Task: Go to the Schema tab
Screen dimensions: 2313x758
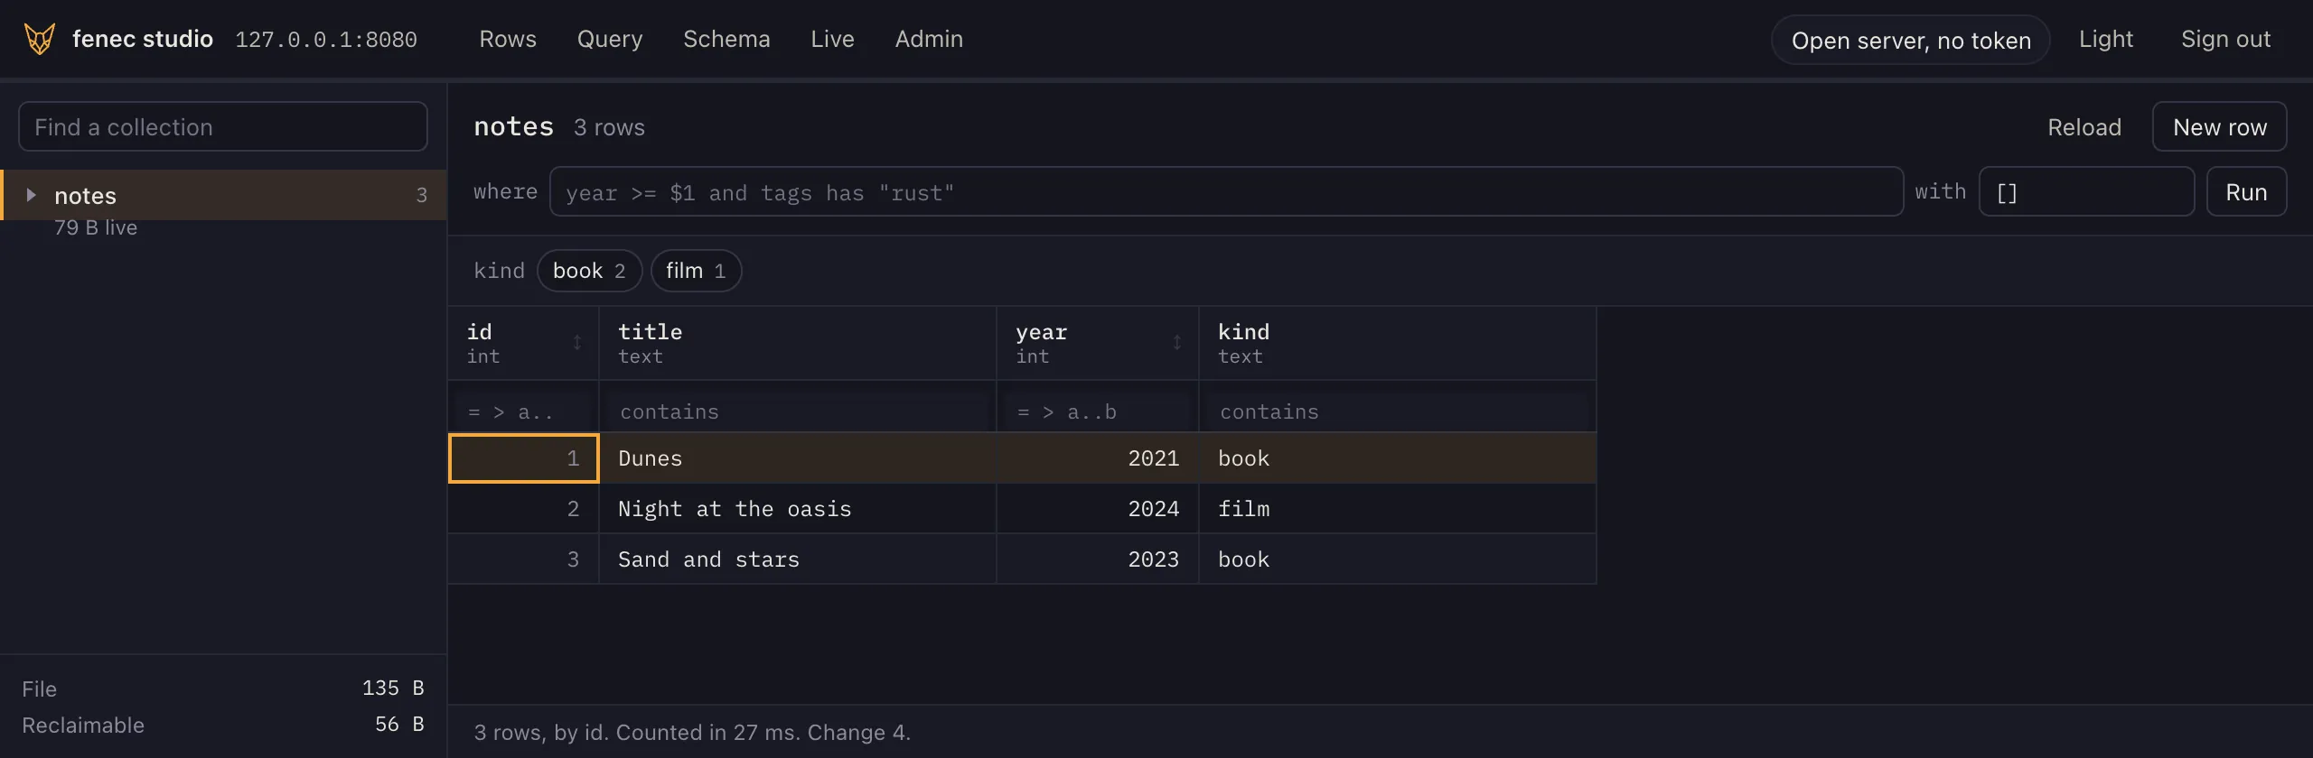Action: [x=726, y=39]
